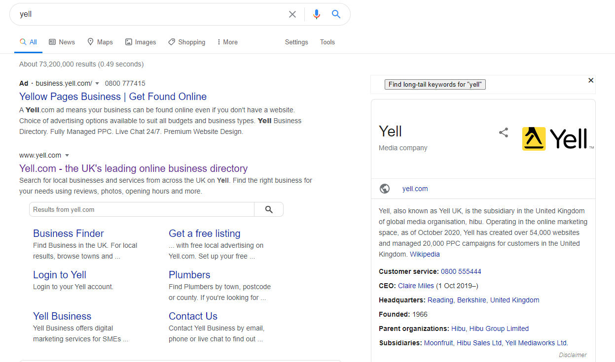Open the Maps search tab
This screenshot has width=615, height=362.
(100, 42)
